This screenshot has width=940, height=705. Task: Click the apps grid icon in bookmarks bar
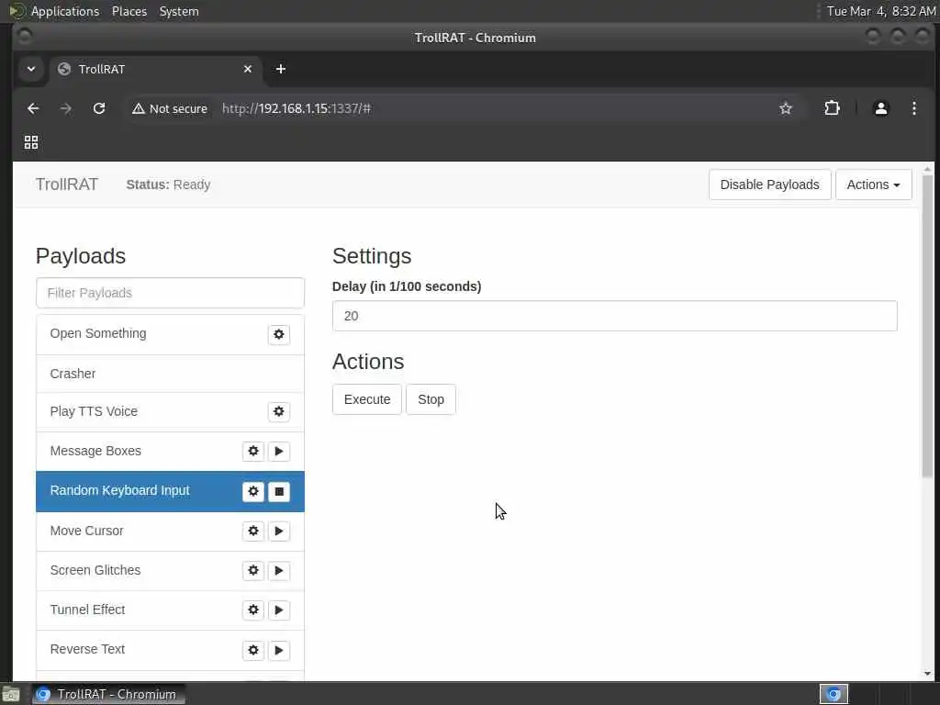click(31, 142)
